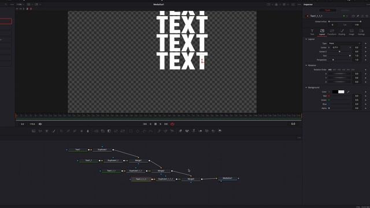Mute audio with the speaker icon
The image size is (370, 208).
pos(40,124)
